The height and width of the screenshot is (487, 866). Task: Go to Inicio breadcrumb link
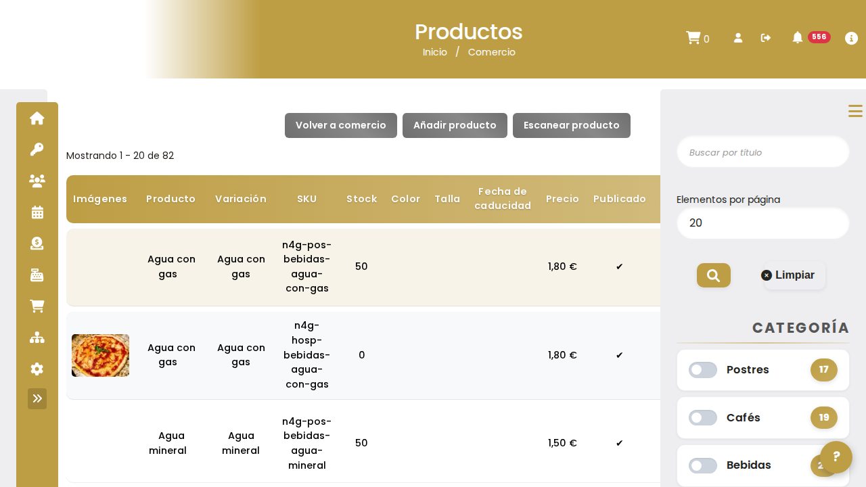pyautogui.click(x=435, y=52)
